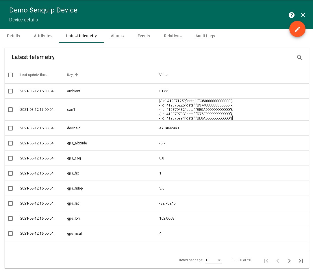Viewport: 313px width, 272px height.
Task: Open the Items per page dropdown
Action: (x=213, y=260)
